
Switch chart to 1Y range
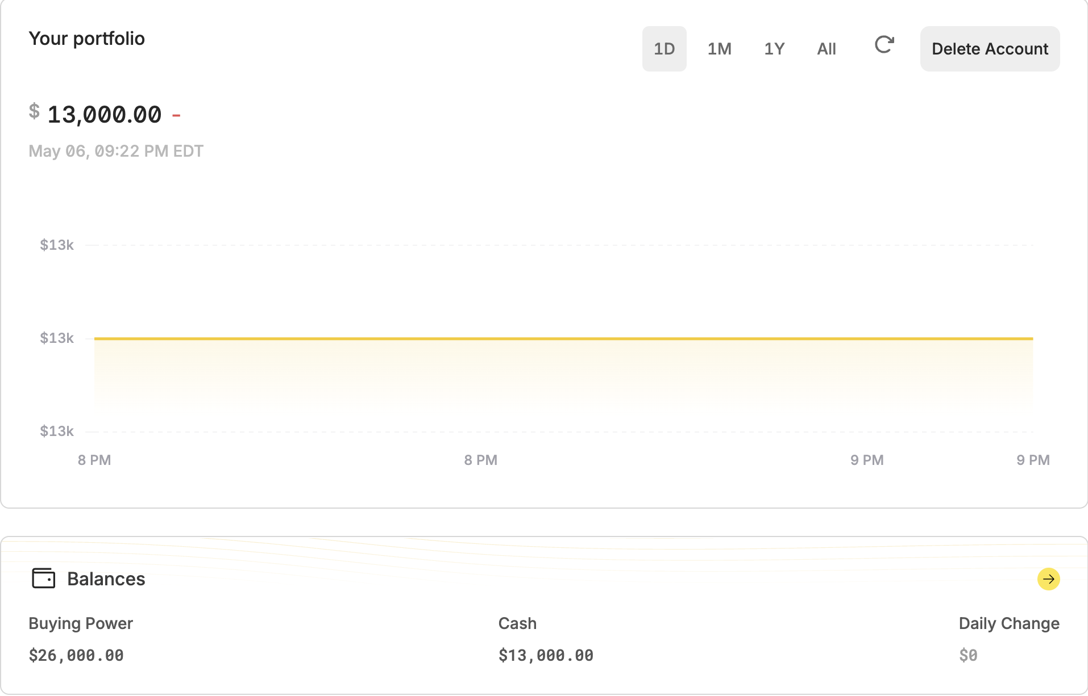tap(774, 49)
